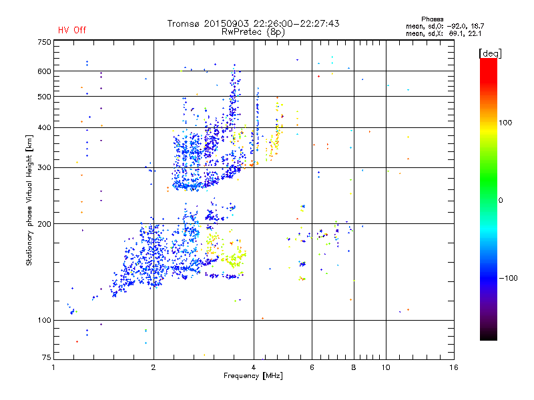The height and width of the screenshot is (400, 534).
Task: Click the x-axis tick label '2'
Action: click(x=154, y=367)
